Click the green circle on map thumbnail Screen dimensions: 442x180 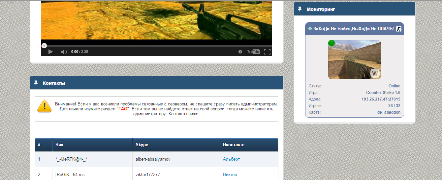331,43
